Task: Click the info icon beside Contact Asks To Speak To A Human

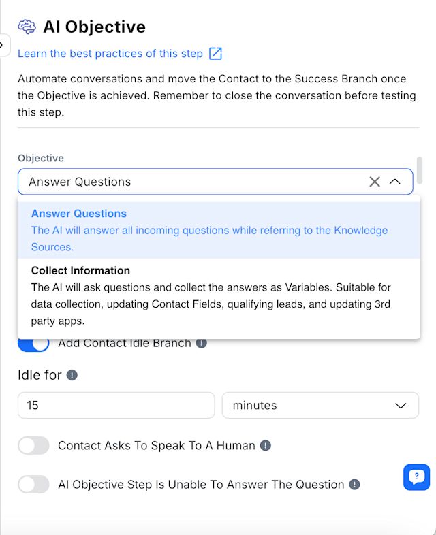Action: click(x=265, y=446)
